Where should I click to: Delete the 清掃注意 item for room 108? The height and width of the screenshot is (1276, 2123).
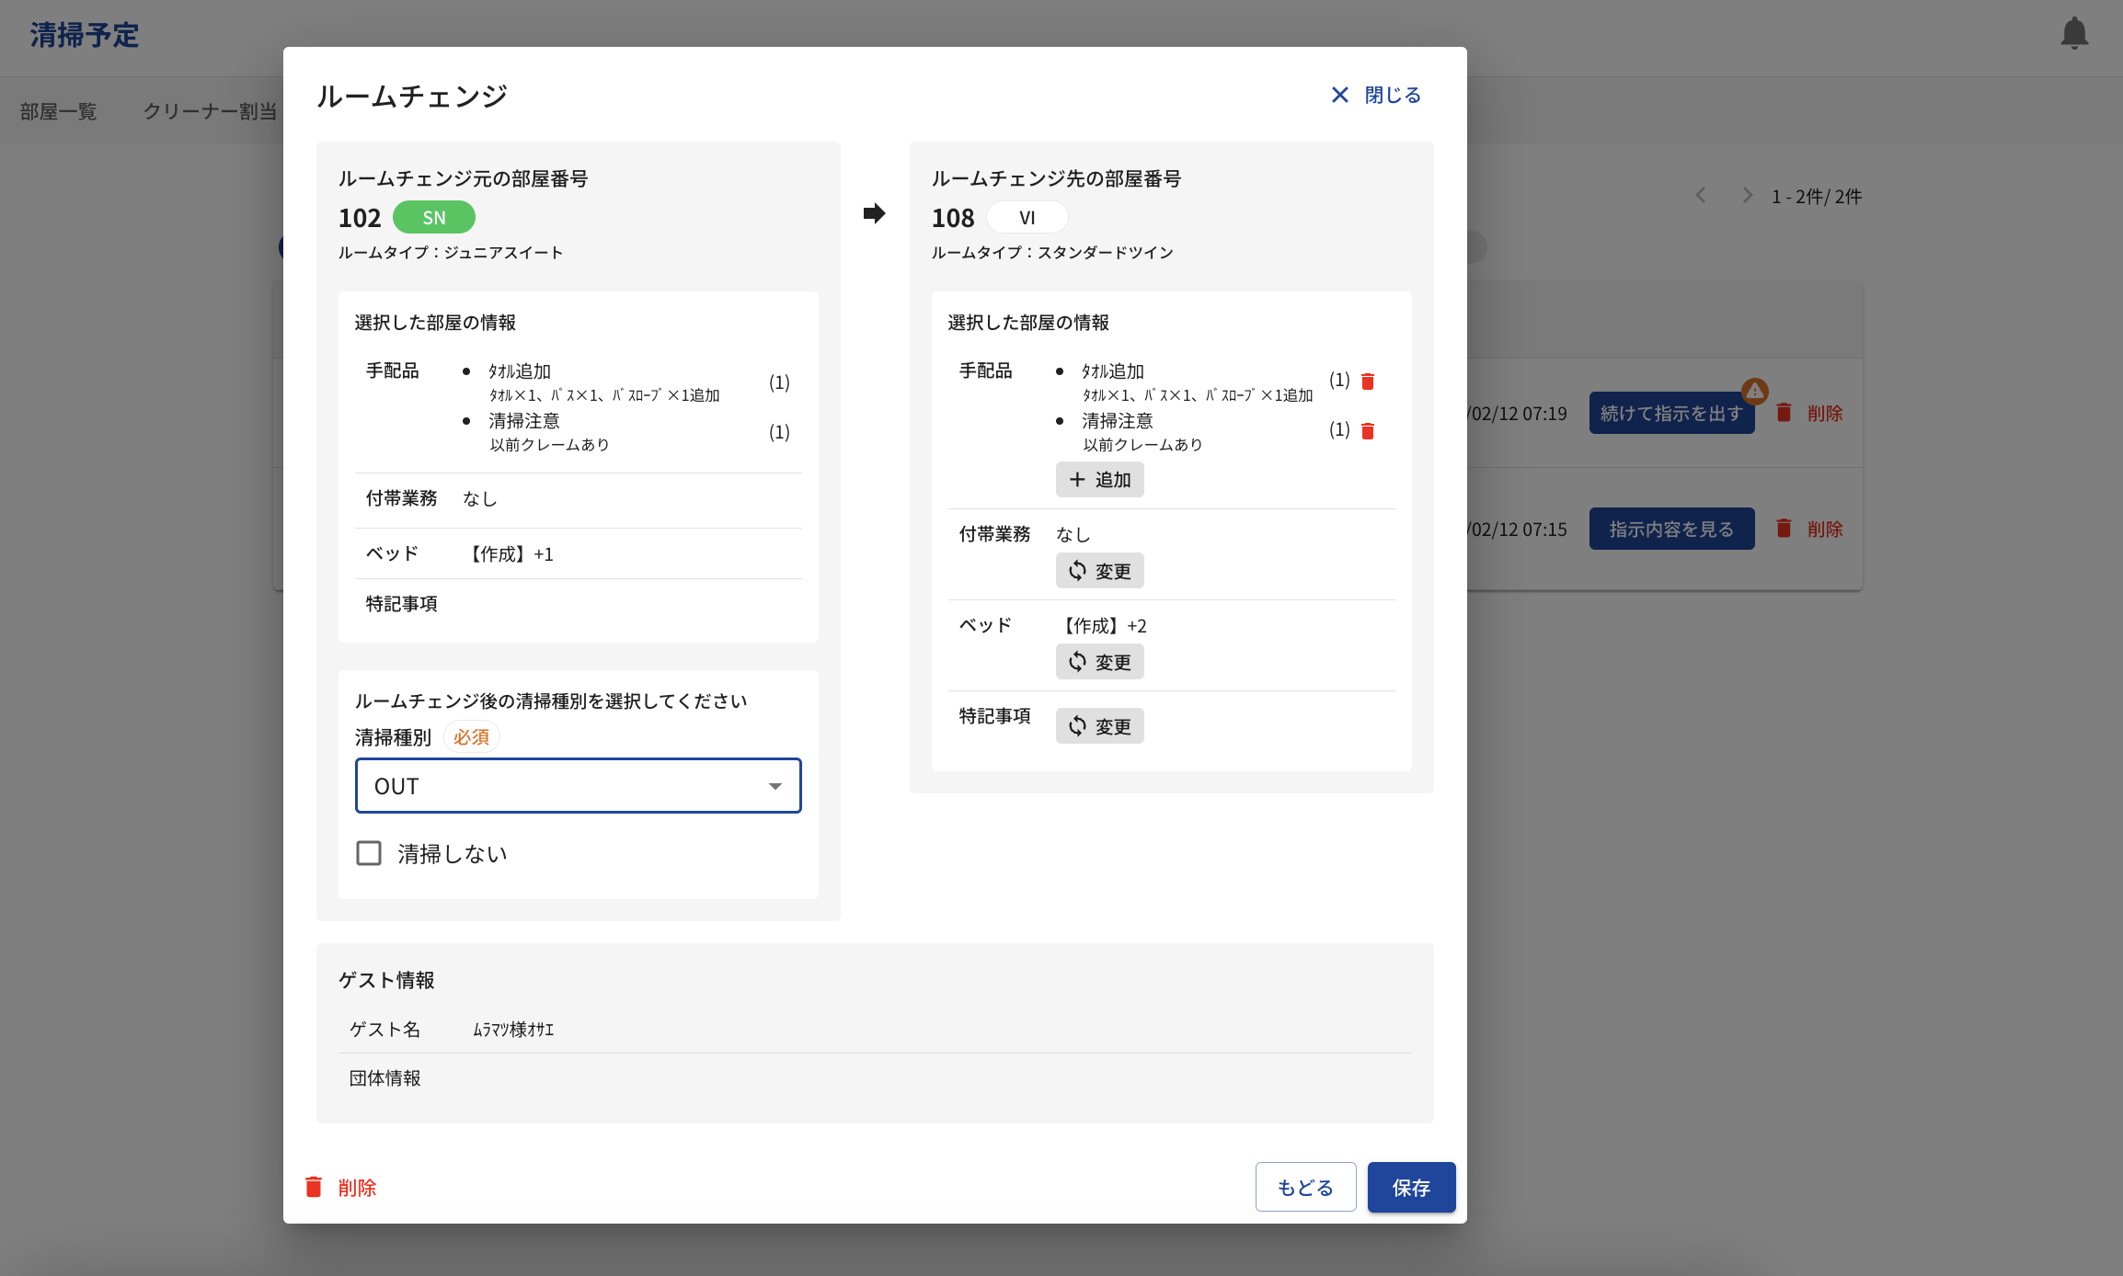point(1368,431)
